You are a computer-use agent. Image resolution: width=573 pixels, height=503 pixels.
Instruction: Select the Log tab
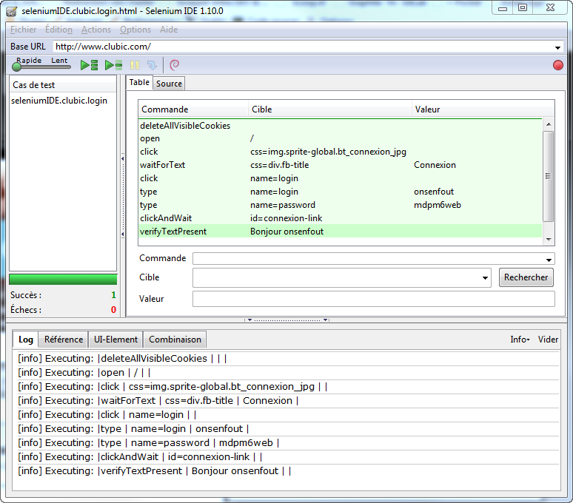pos(26,340)
